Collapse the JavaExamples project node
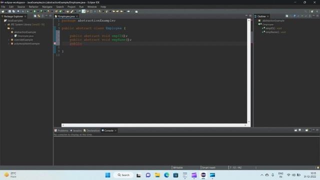320x180 pixels. [2, 20]
